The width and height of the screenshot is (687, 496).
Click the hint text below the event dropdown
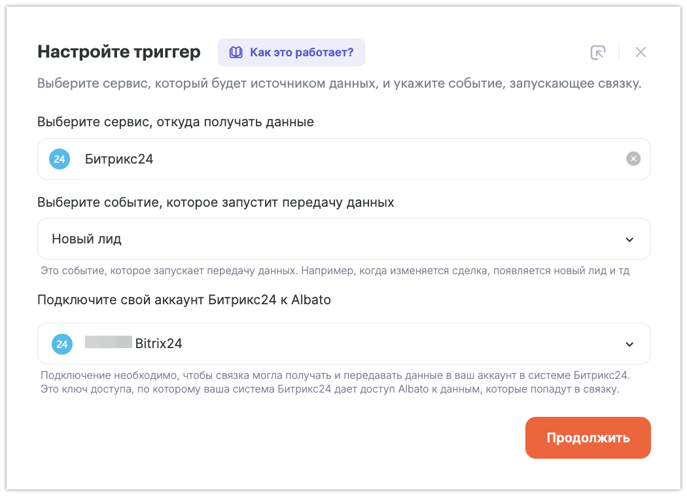pyautogui.click(x=334, y=270)
